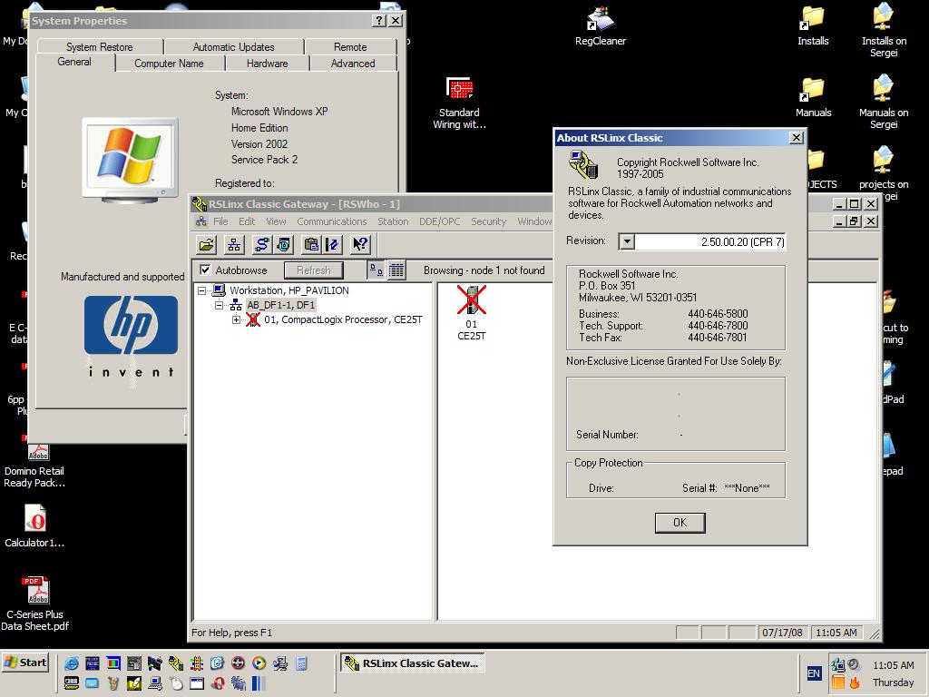Image resolution: width=929 pixels, height=697 pixels.
Task: Open the Standard Wiring desktop icon
Action: pyautogui.click(x=459, y=103)
